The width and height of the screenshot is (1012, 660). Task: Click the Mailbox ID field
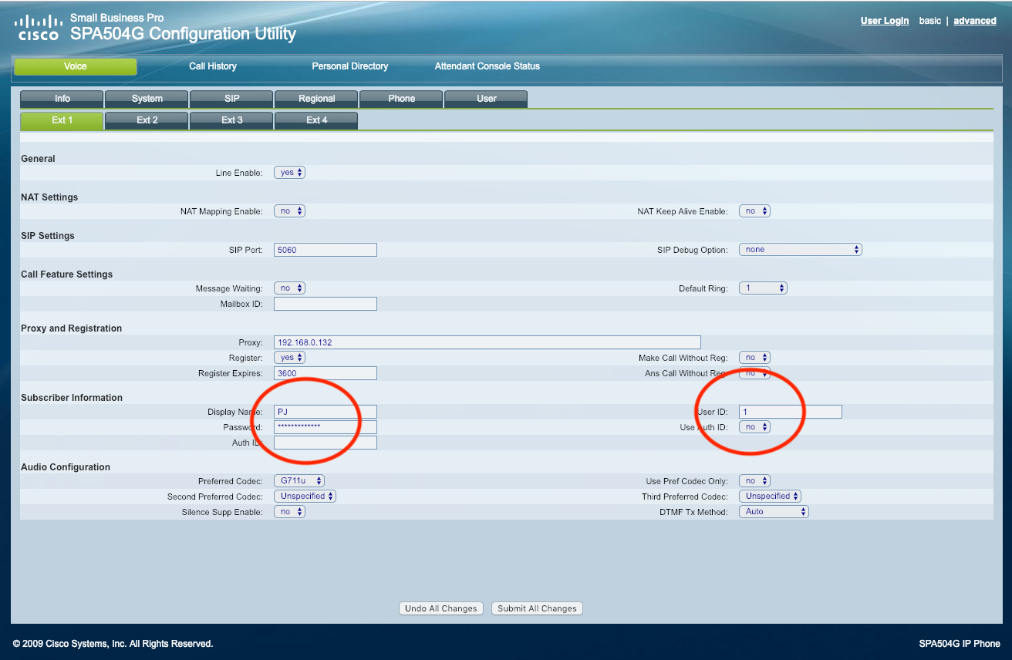point(326,304)
